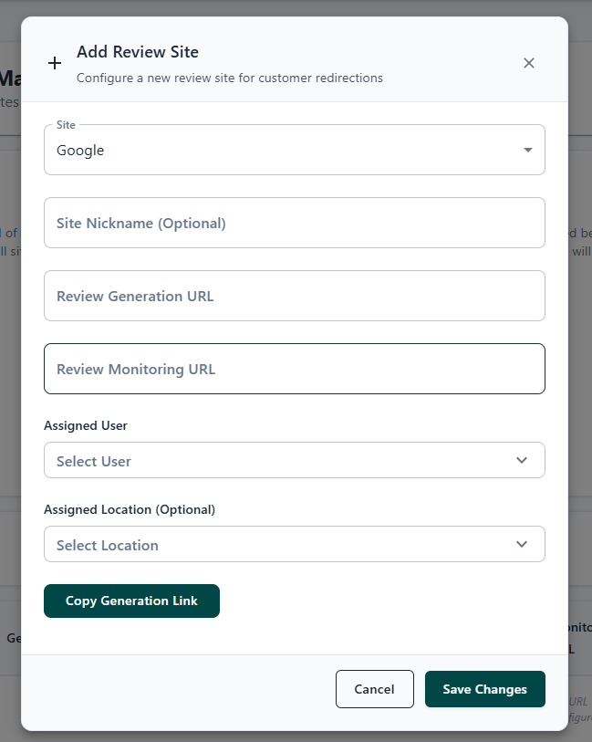592x742 pixels.
Task: Click the Add Review Site title text
Action: point(138,52)
